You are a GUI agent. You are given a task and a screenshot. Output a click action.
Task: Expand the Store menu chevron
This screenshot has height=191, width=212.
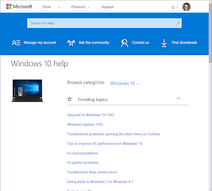(59, 7)
